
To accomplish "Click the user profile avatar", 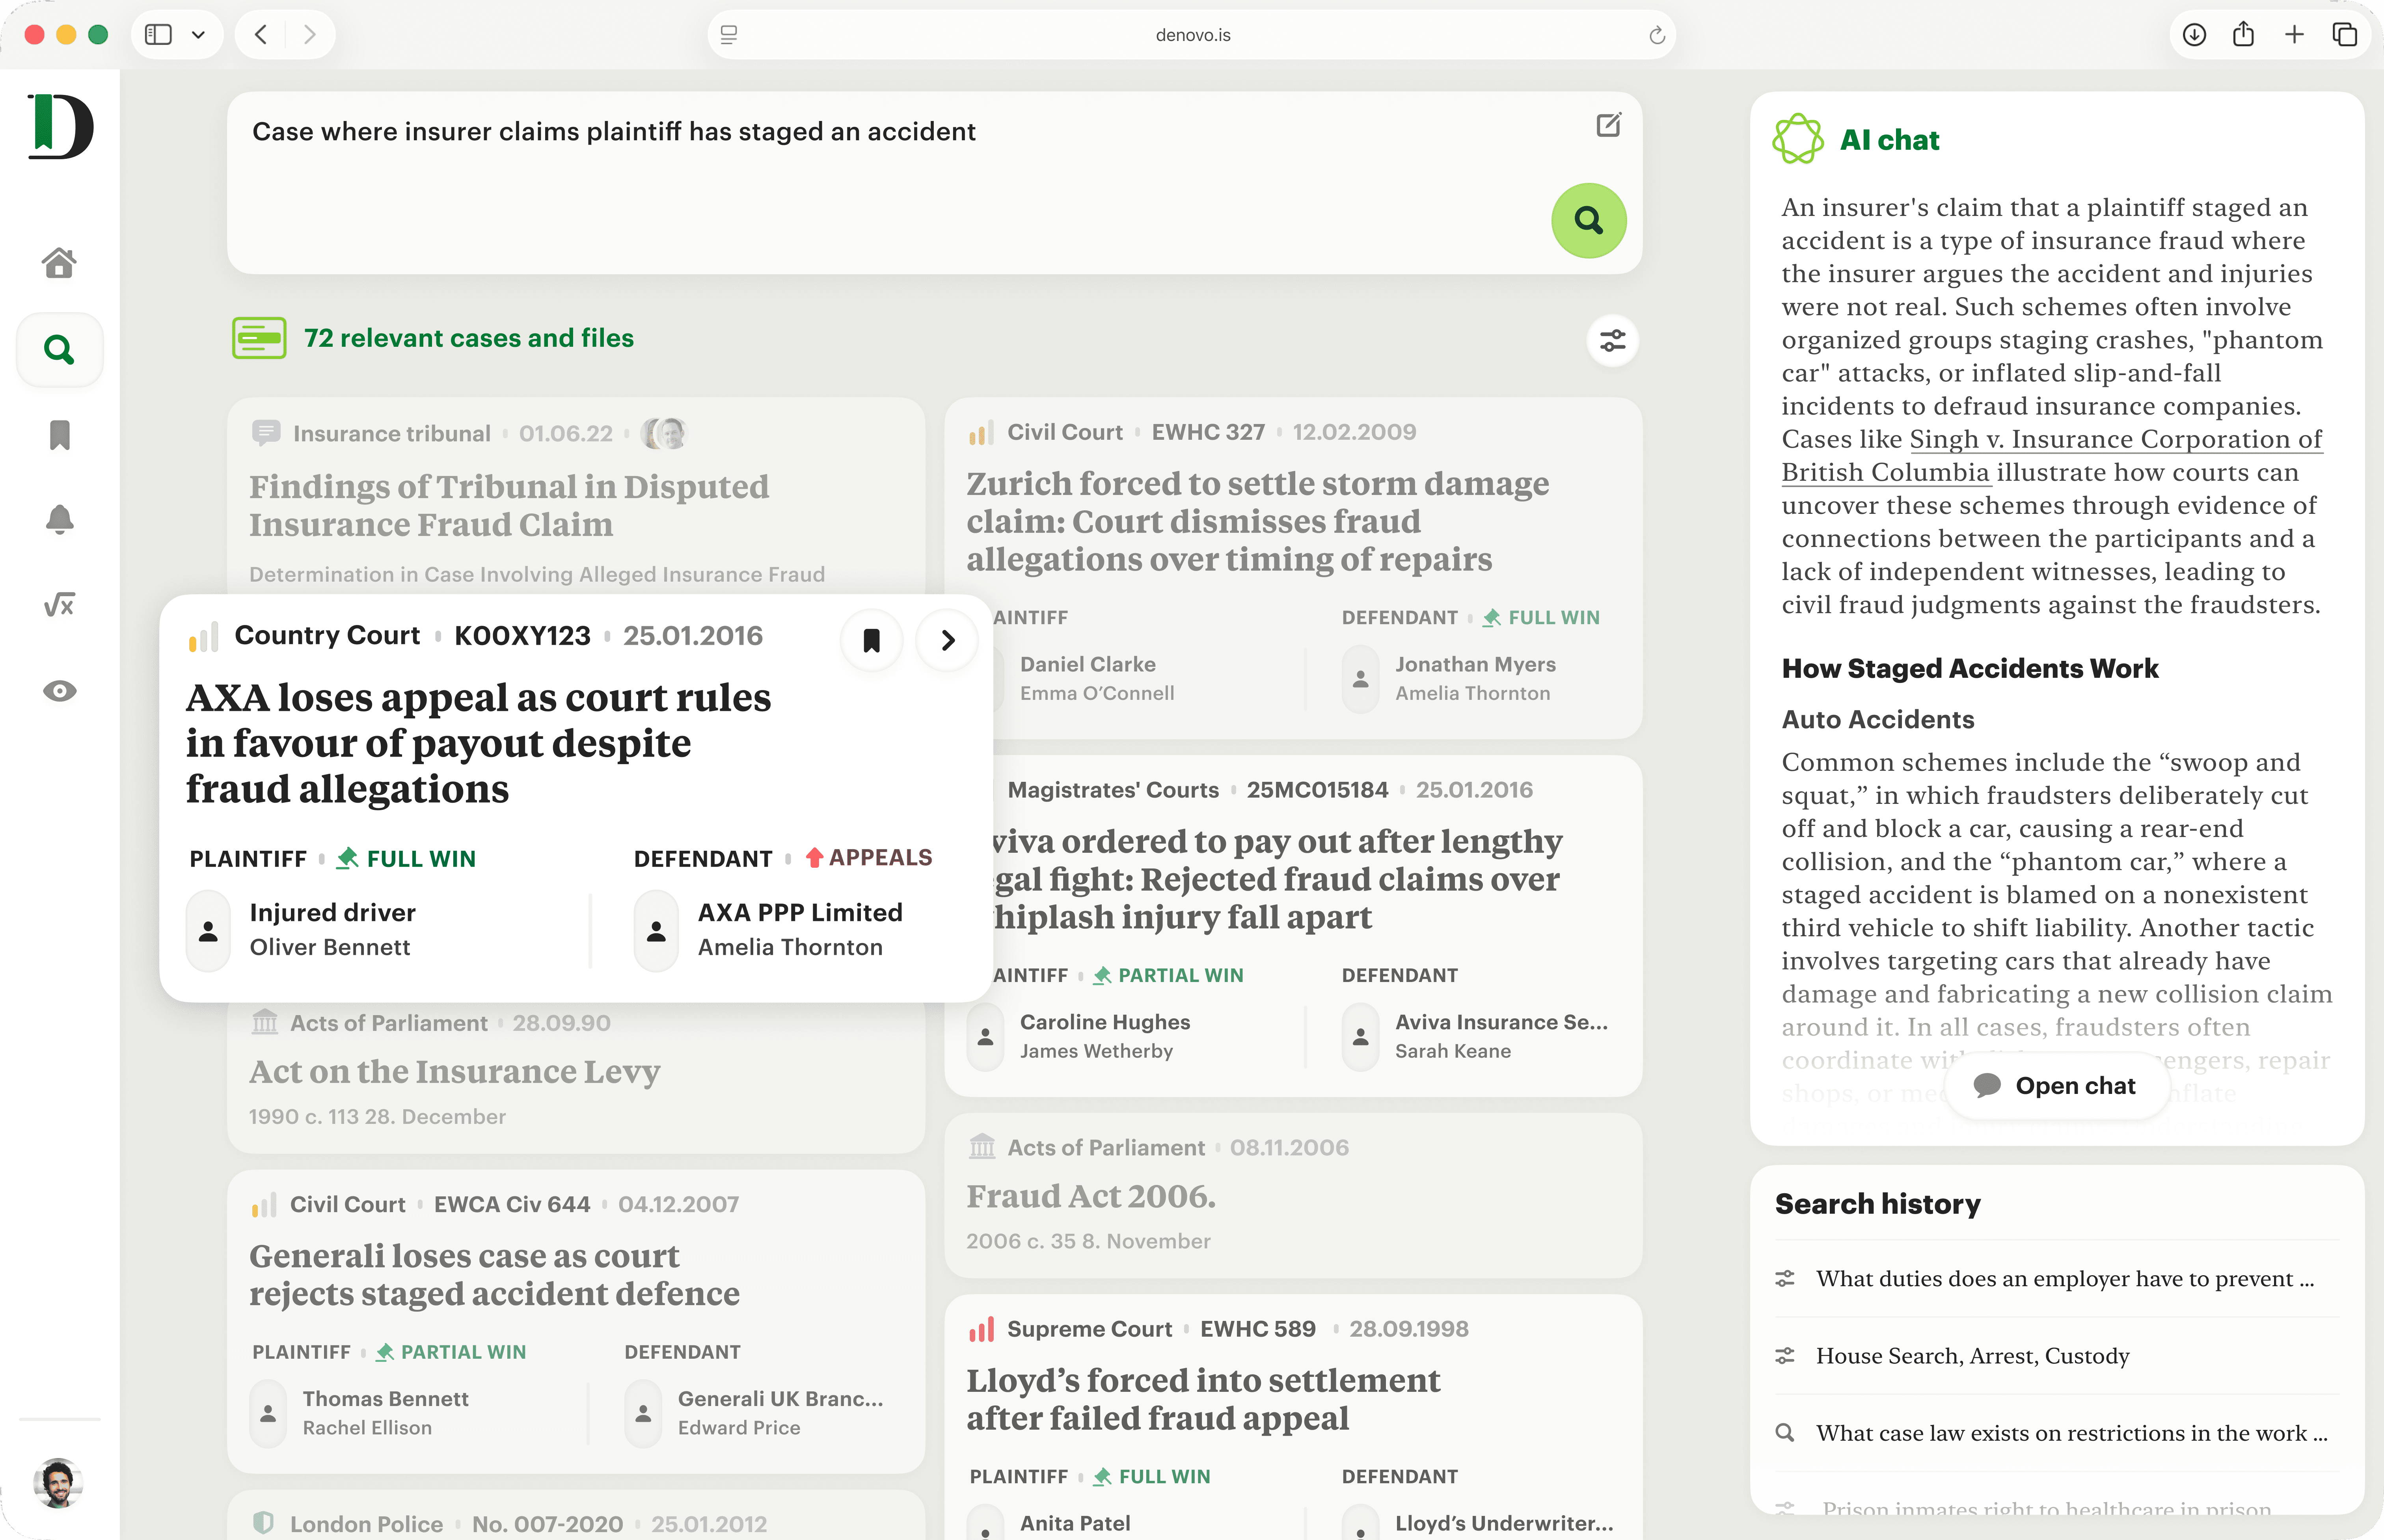I will [58, 1482].
